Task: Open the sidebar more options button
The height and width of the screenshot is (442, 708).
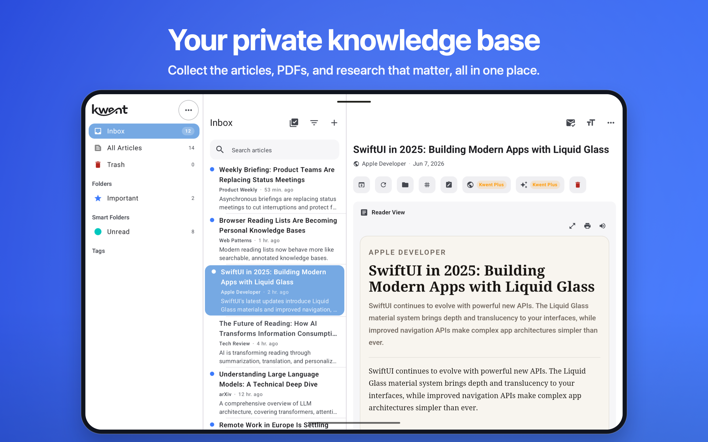Action: (x=188, y=110)
